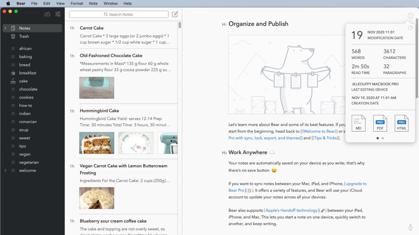
Task: Click the editor vertical scrollbar
Action: click(417, 58)
